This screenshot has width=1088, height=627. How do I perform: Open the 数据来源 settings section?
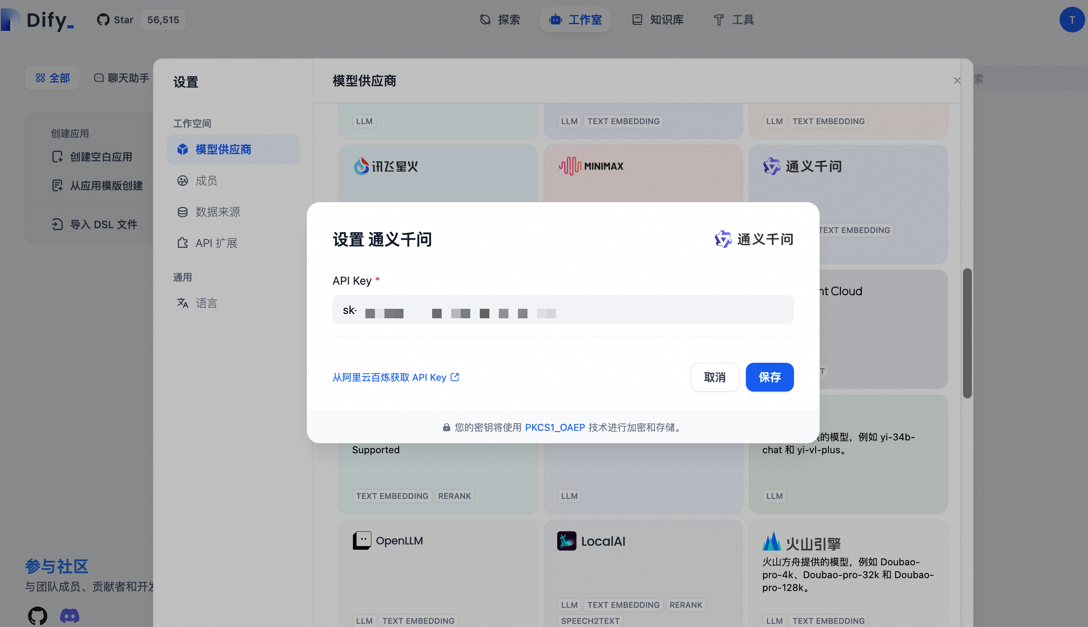tap(218, 212)
